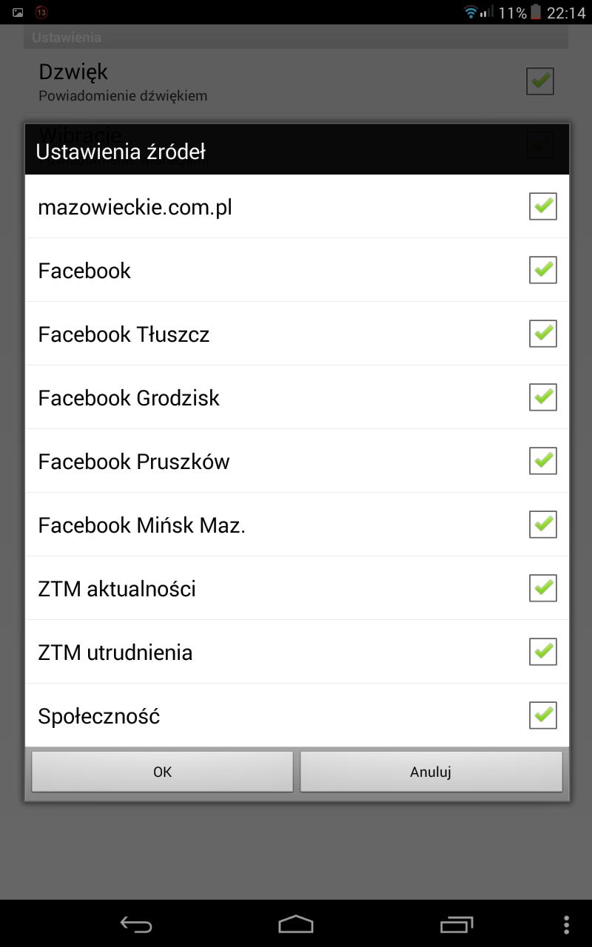Viewport: 592px width, 947px height.
Task: Tap the plain Facebook source label
Action: (84, 271)
